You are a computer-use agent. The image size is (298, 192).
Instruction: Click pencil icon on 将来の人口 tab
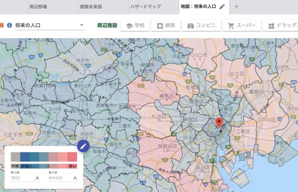click(222, 7)
